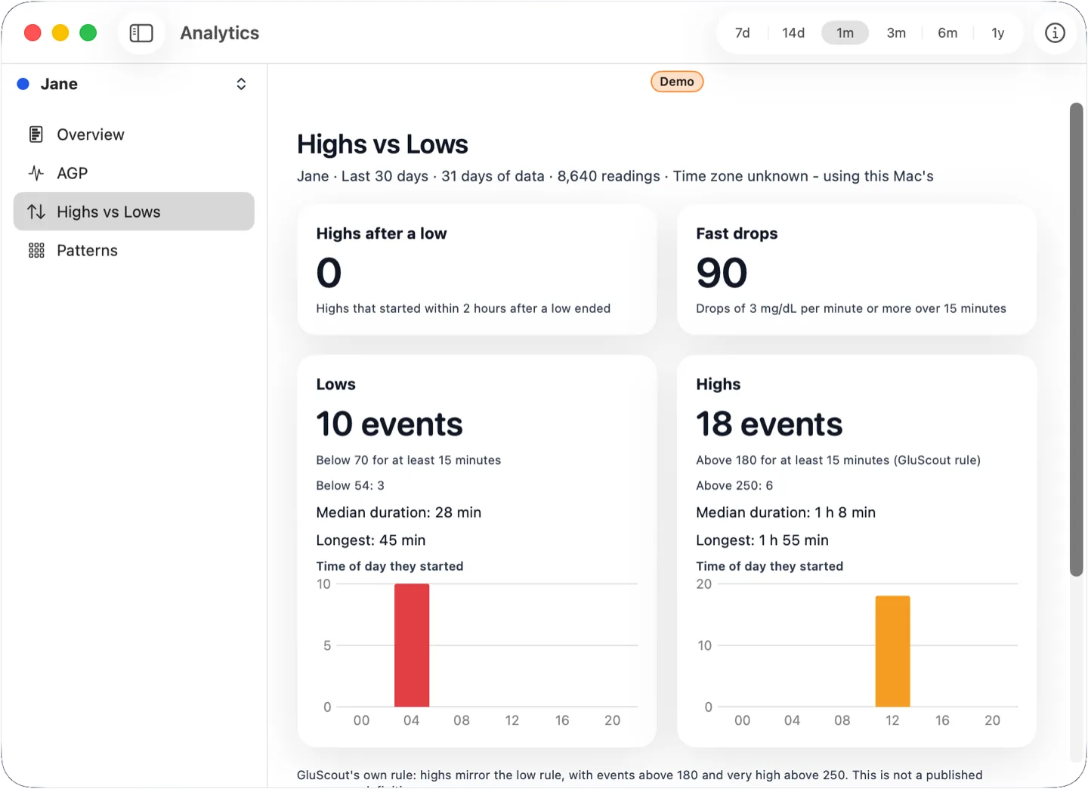
Task: Select the 1y time range
Action: point(998,33)
